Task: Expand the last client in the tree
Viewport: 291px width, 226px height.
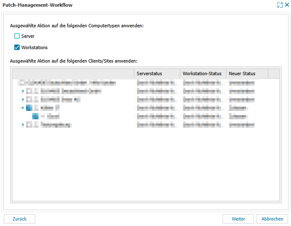Action: coord(22,125)
